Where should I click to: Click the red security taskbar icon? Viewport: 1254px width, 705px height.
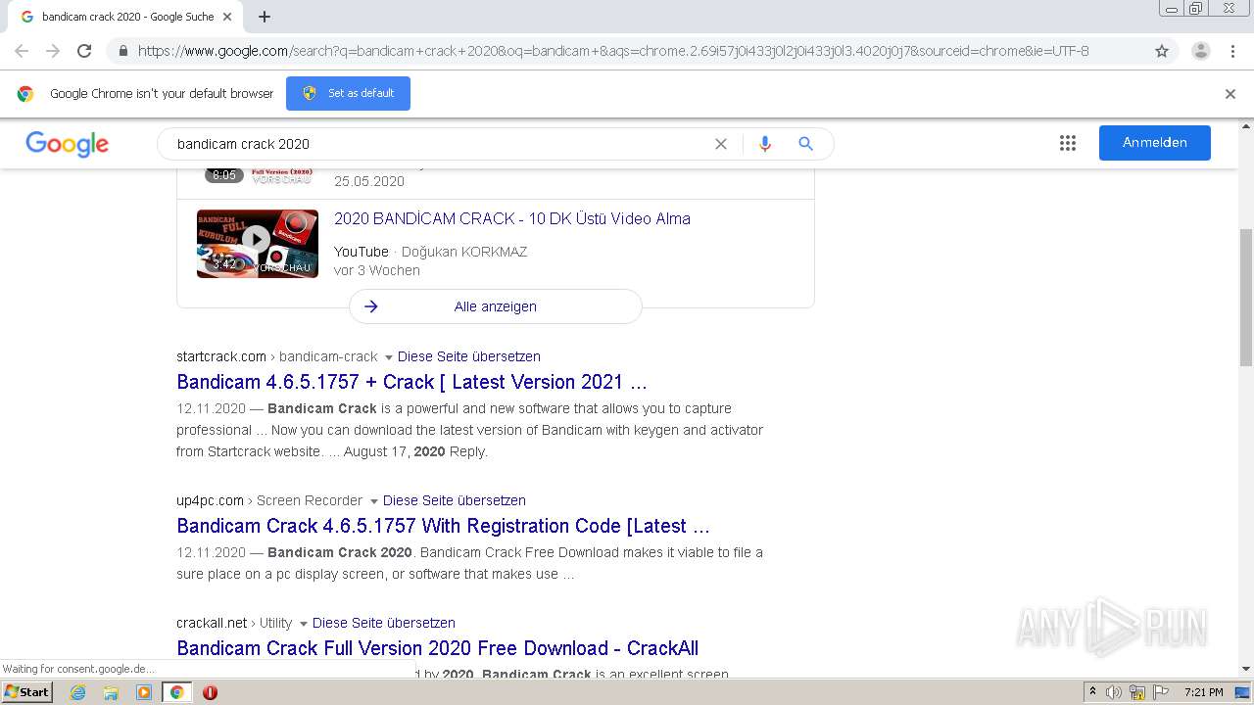click(210, 692)
